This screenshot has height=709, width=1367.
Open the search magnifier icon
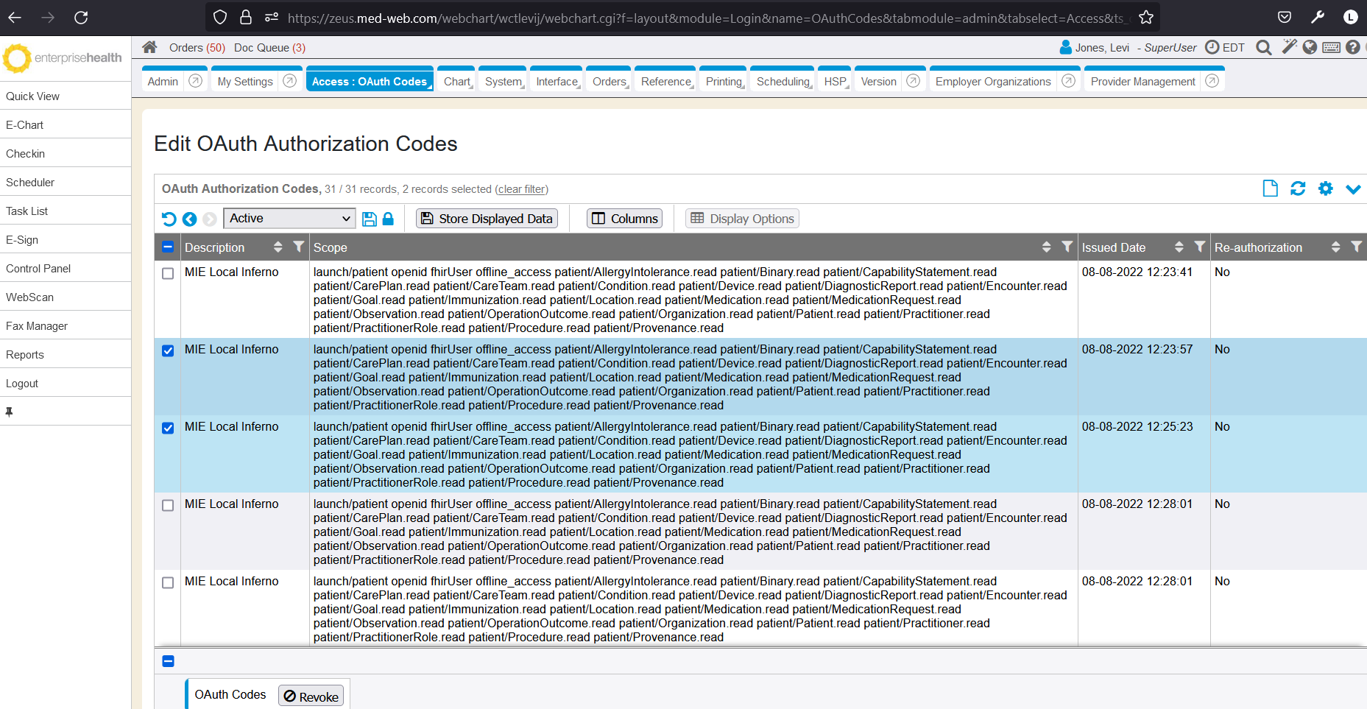pyautogui.click(x=1263, y=47)
